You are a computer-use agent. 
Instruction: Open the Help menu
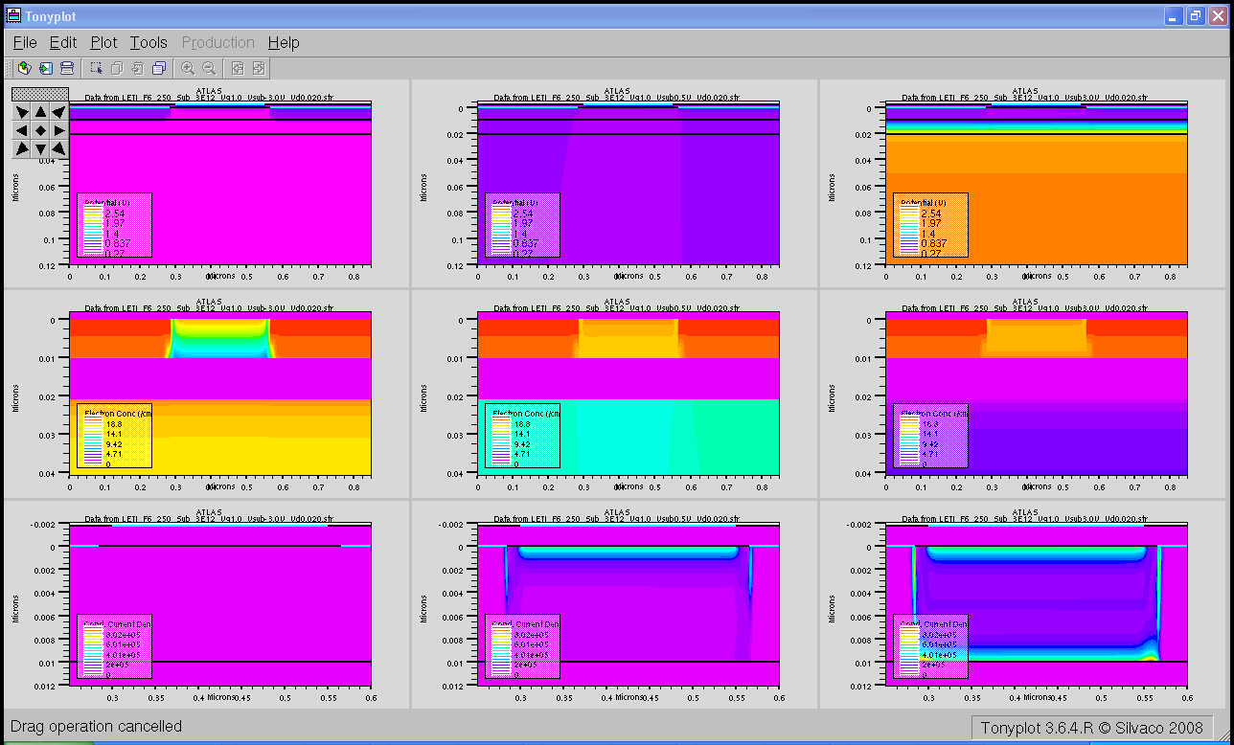point(284,43)
